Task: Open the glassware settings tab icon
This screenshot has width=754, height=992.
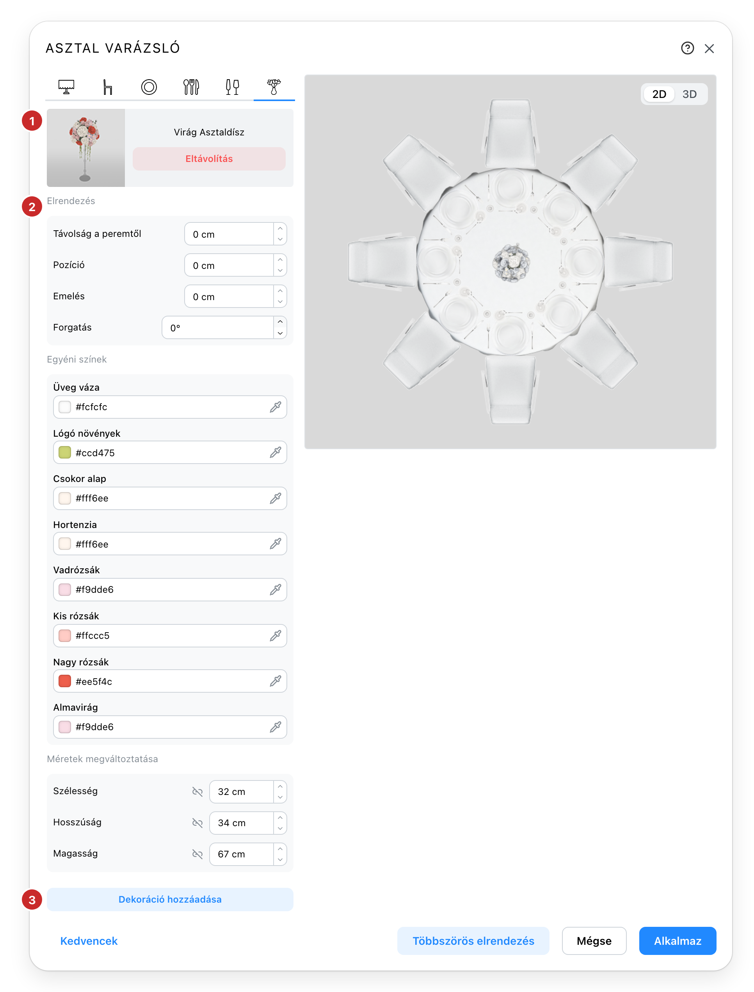Action: (x=232, y=87)
